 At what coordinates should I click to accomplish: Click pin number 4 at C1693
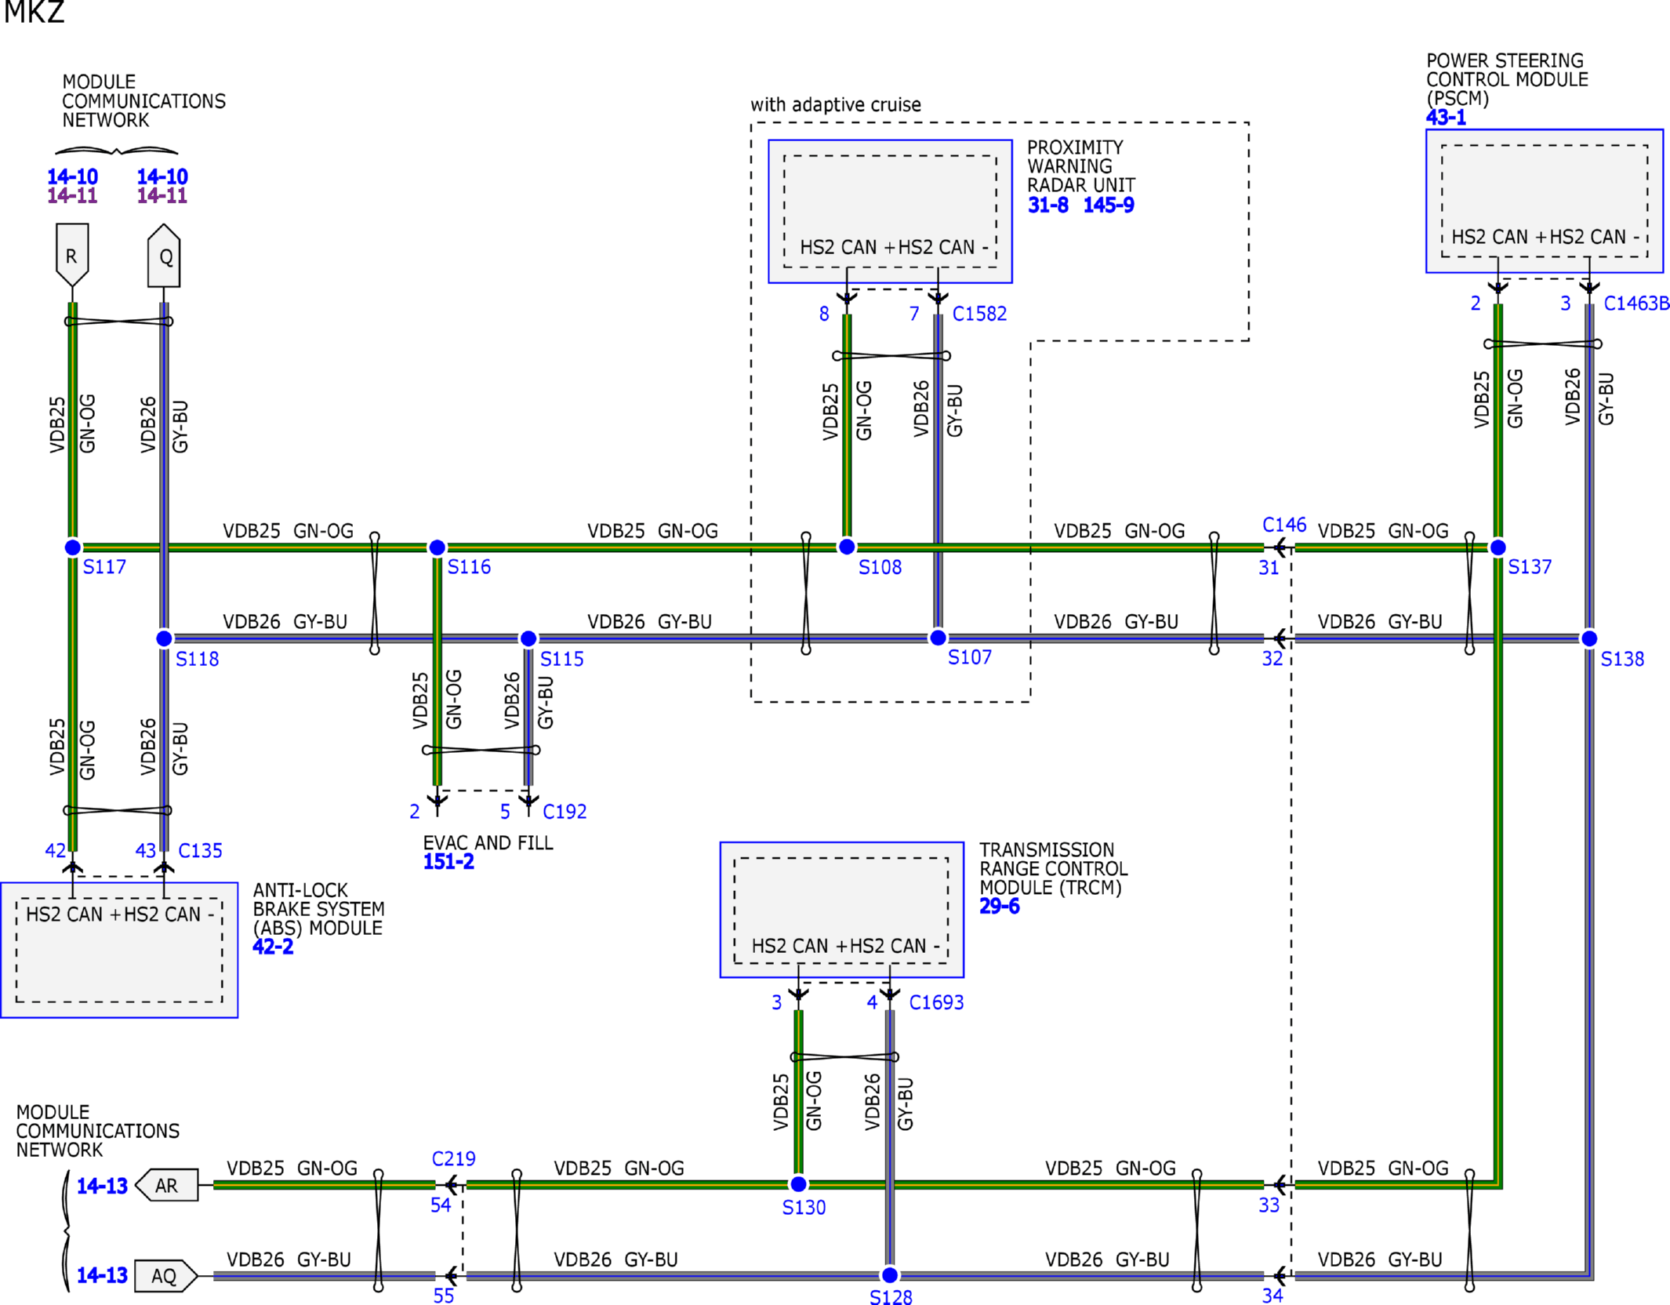[x=872, y=1003]
